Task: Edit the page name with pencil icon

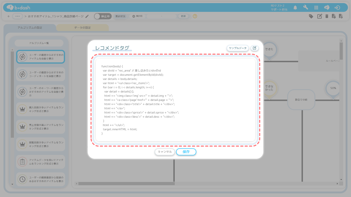Action: (x=87, y=16)
